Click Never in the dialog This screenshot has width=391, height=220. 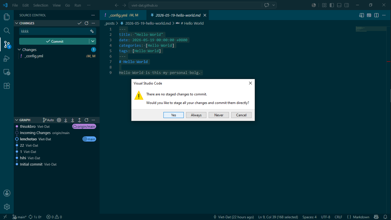[219, 115]
